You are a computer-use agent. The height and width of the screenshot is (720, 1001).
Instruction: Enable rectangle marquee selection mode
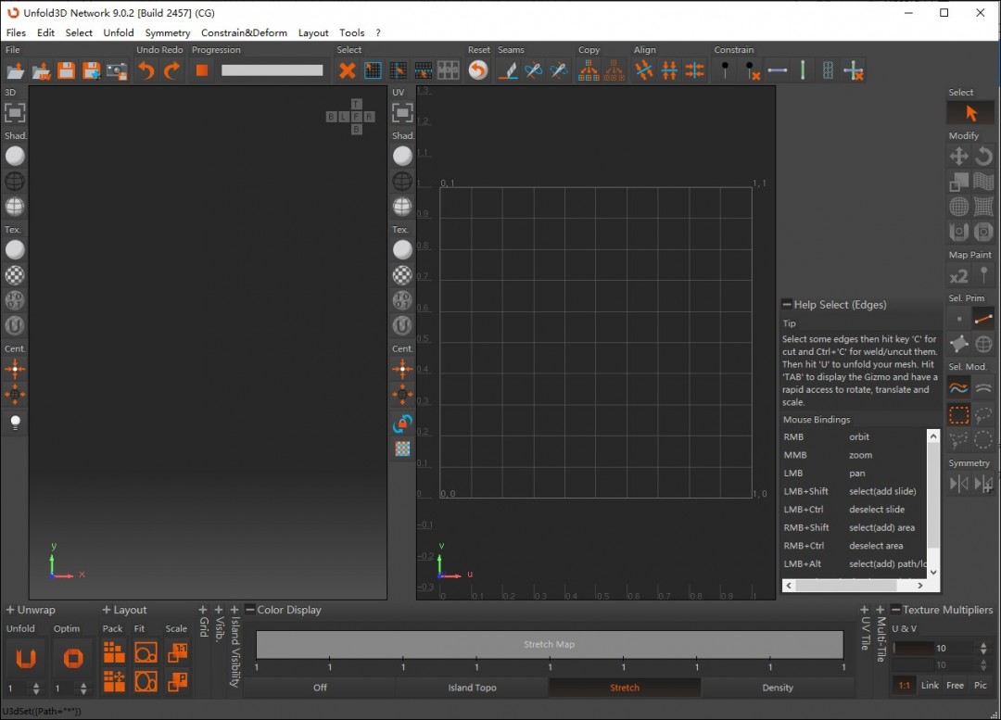(958, 415)
